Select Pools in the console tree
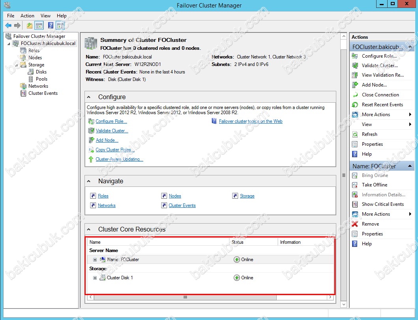This screenshot has height=320, width=418. pyautogui.click(x=41, y=79)
